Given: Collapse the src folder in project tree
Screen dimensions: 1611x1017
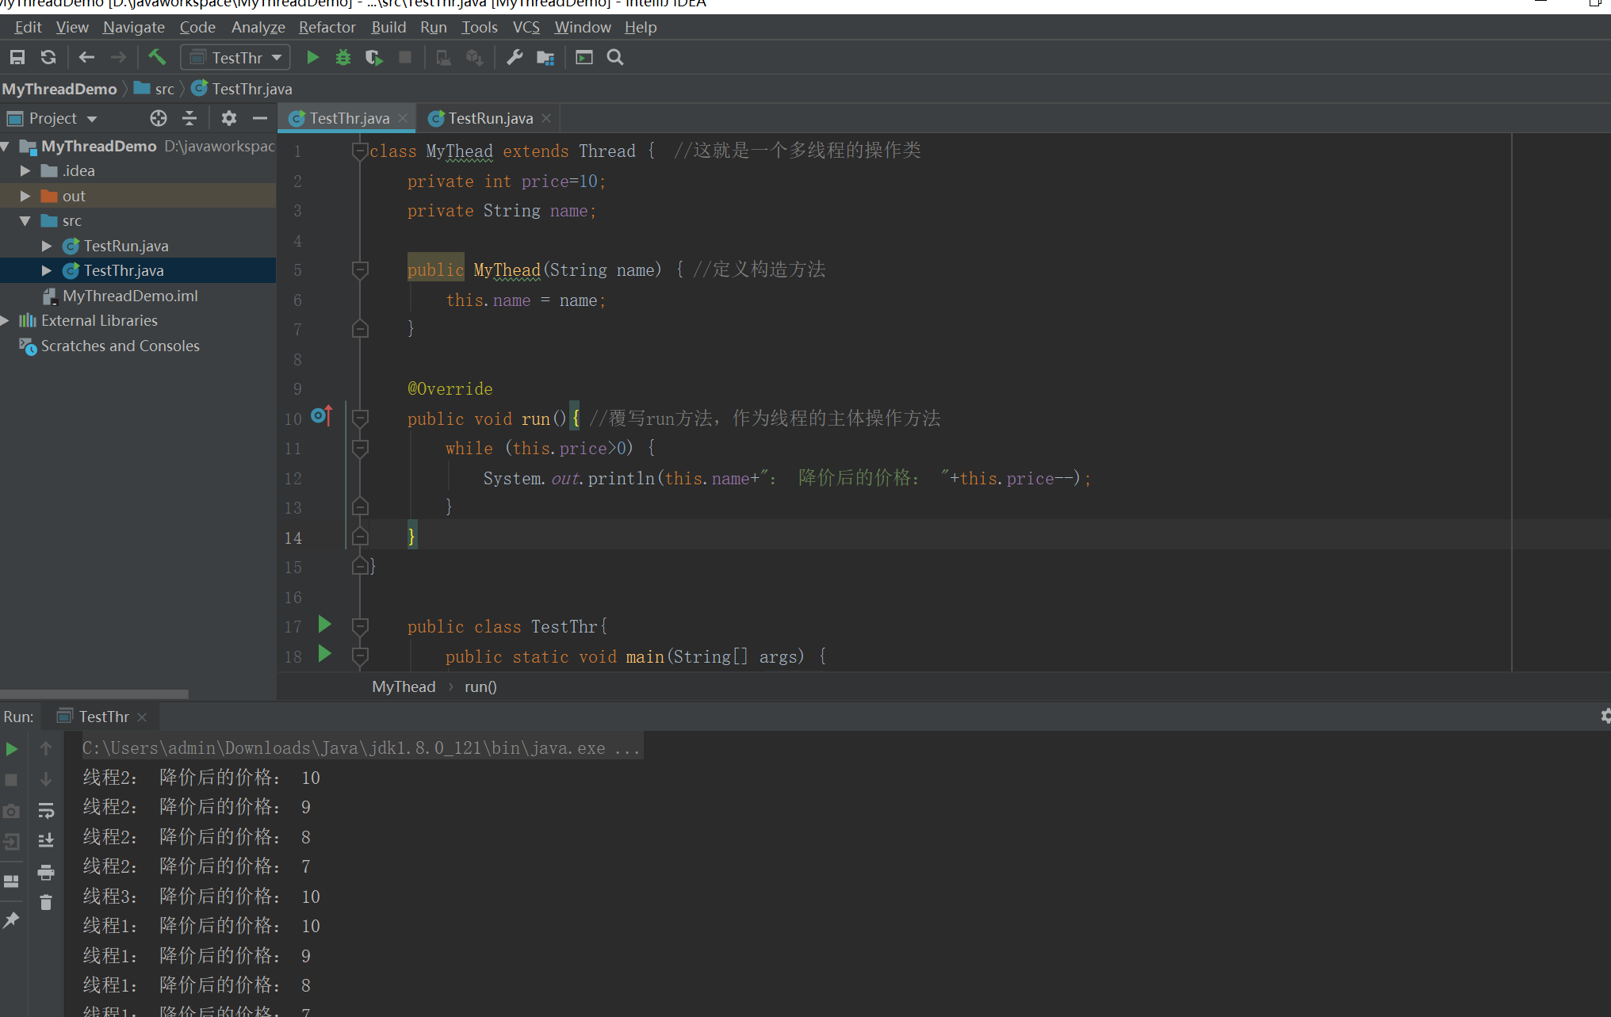Looking at the screenshot, I should [25, 220].
